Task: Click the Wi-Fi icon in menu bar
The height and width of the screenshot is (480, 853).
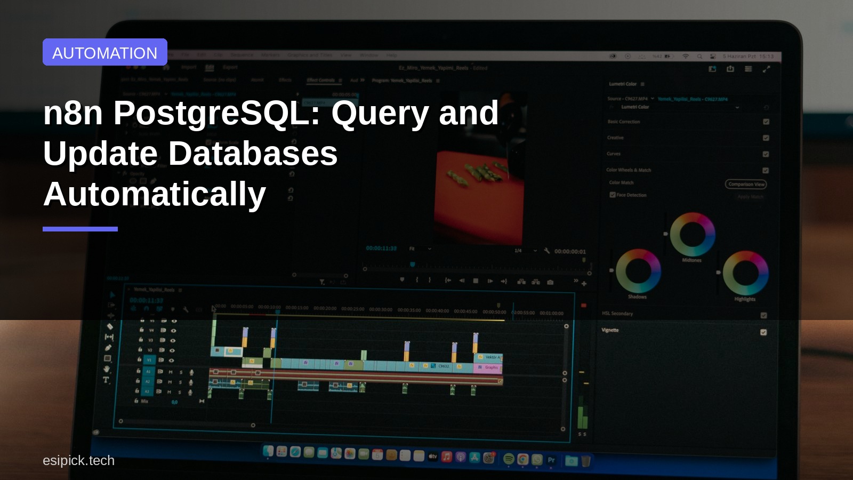Action: [x=686, y=56]
